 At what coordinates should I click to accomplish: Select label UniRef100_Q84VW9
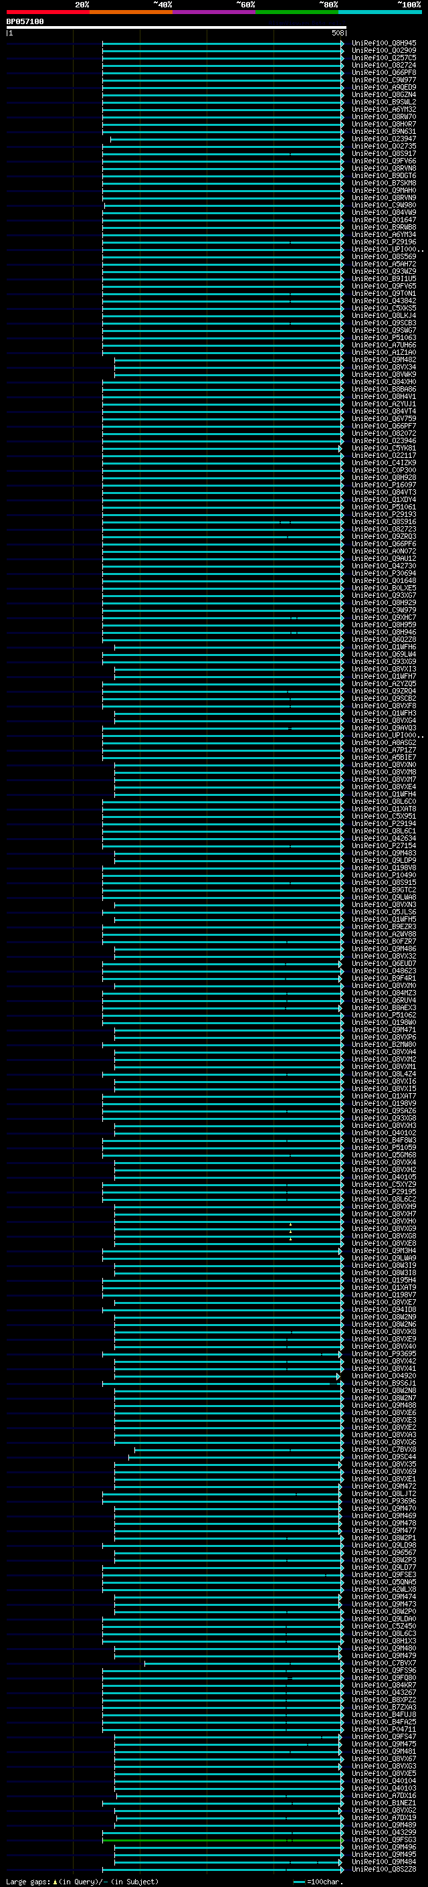[x=384, y=212]
